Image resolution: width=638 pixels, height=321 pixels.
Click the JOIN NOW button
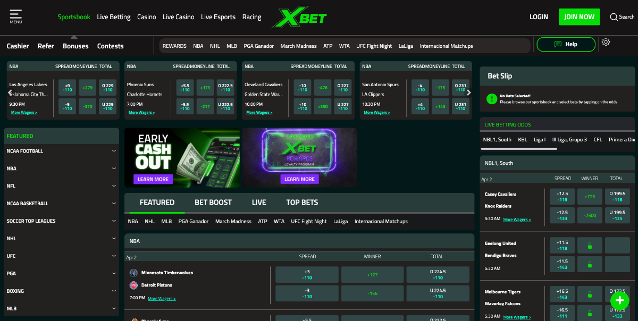(579, 16)
